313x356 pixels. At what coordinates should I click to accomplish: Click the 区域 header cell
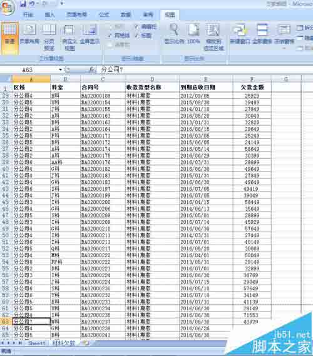coord(31,88)
